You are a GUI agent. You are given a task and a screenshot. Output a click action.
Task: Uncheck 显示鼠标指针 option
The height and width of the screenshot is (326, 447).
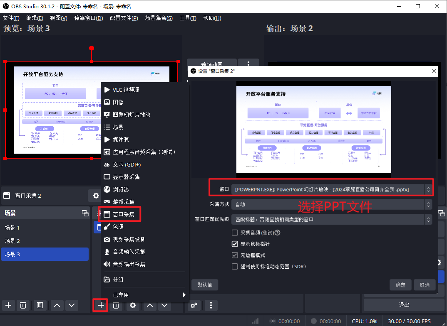235,244
